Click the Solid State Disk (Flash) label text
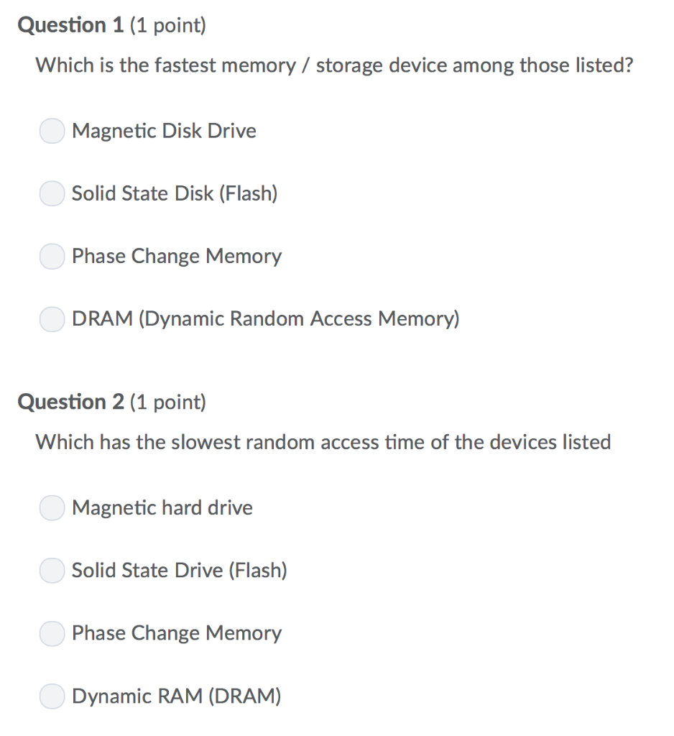Image resolution: width=674 pixels, height=736 pixels. click(175, 193)
